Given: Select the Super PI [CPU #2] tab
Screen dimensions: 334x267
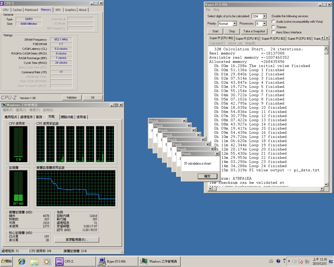Looking at the screenshot, I should (273, 38).
